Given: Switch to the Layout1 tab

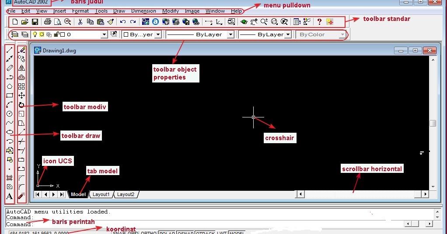Looking at the screenshot, I should pyautogui.click(x=101, y=194).
